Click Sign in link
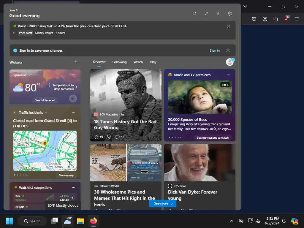 214,50
